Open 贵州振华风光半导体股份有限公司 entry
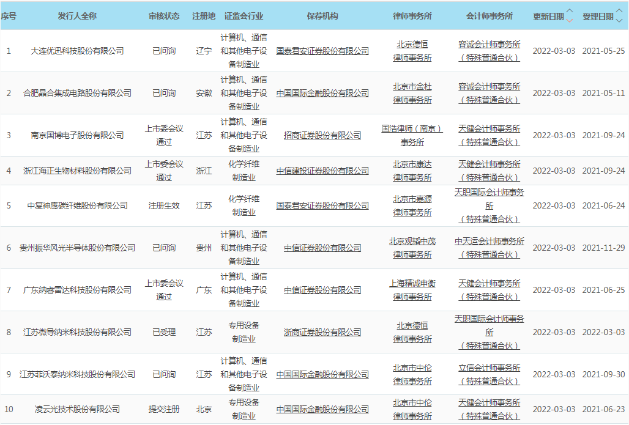The height and width of the screenshot is (425, 629). click(x=77, y=248)
